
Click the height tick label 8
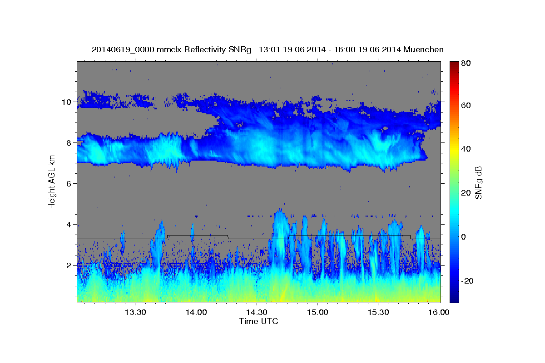coord(69,143)
